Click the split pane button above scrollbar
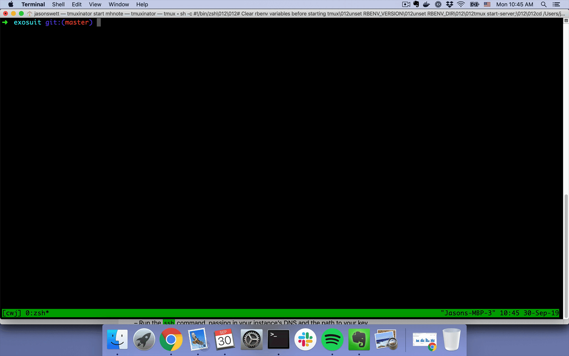569x356 pixels. coord(566,21)
